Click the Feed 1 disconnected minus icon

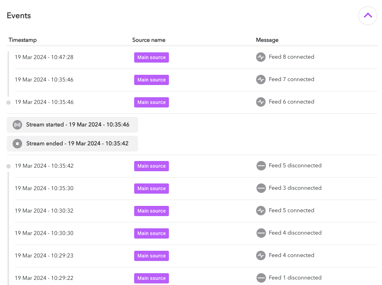click(x=261, y=278)
